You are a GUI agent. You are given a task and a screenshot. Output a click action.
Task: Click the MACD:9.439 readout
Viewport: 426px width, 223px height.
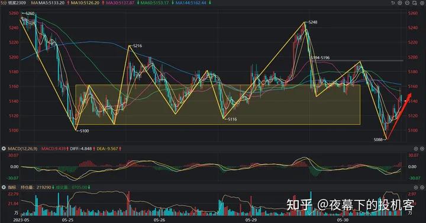pyautogui.click(x=53, y=149)
